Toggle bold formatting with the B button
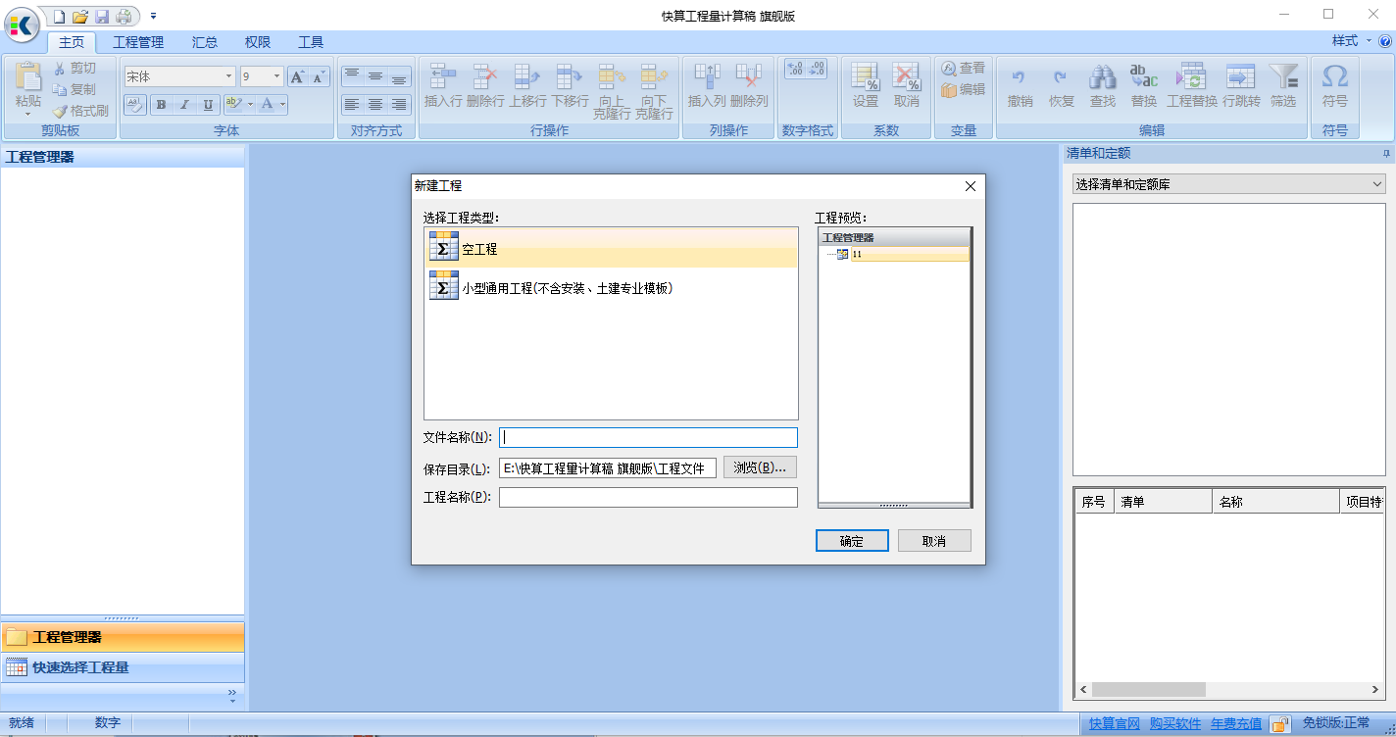 tap(160, 104)
